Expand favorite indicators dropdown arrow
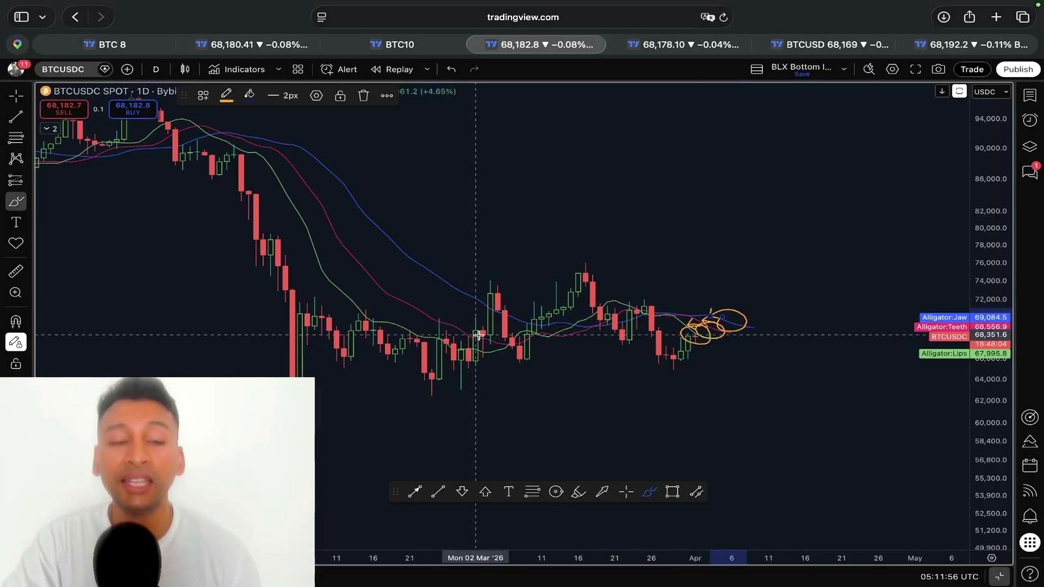Screen dimensions: 1044x587 point(279,69)
